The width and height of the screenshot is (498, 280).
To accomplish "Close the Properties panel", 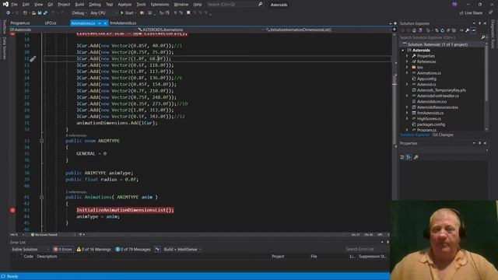I will pos(485,143).
